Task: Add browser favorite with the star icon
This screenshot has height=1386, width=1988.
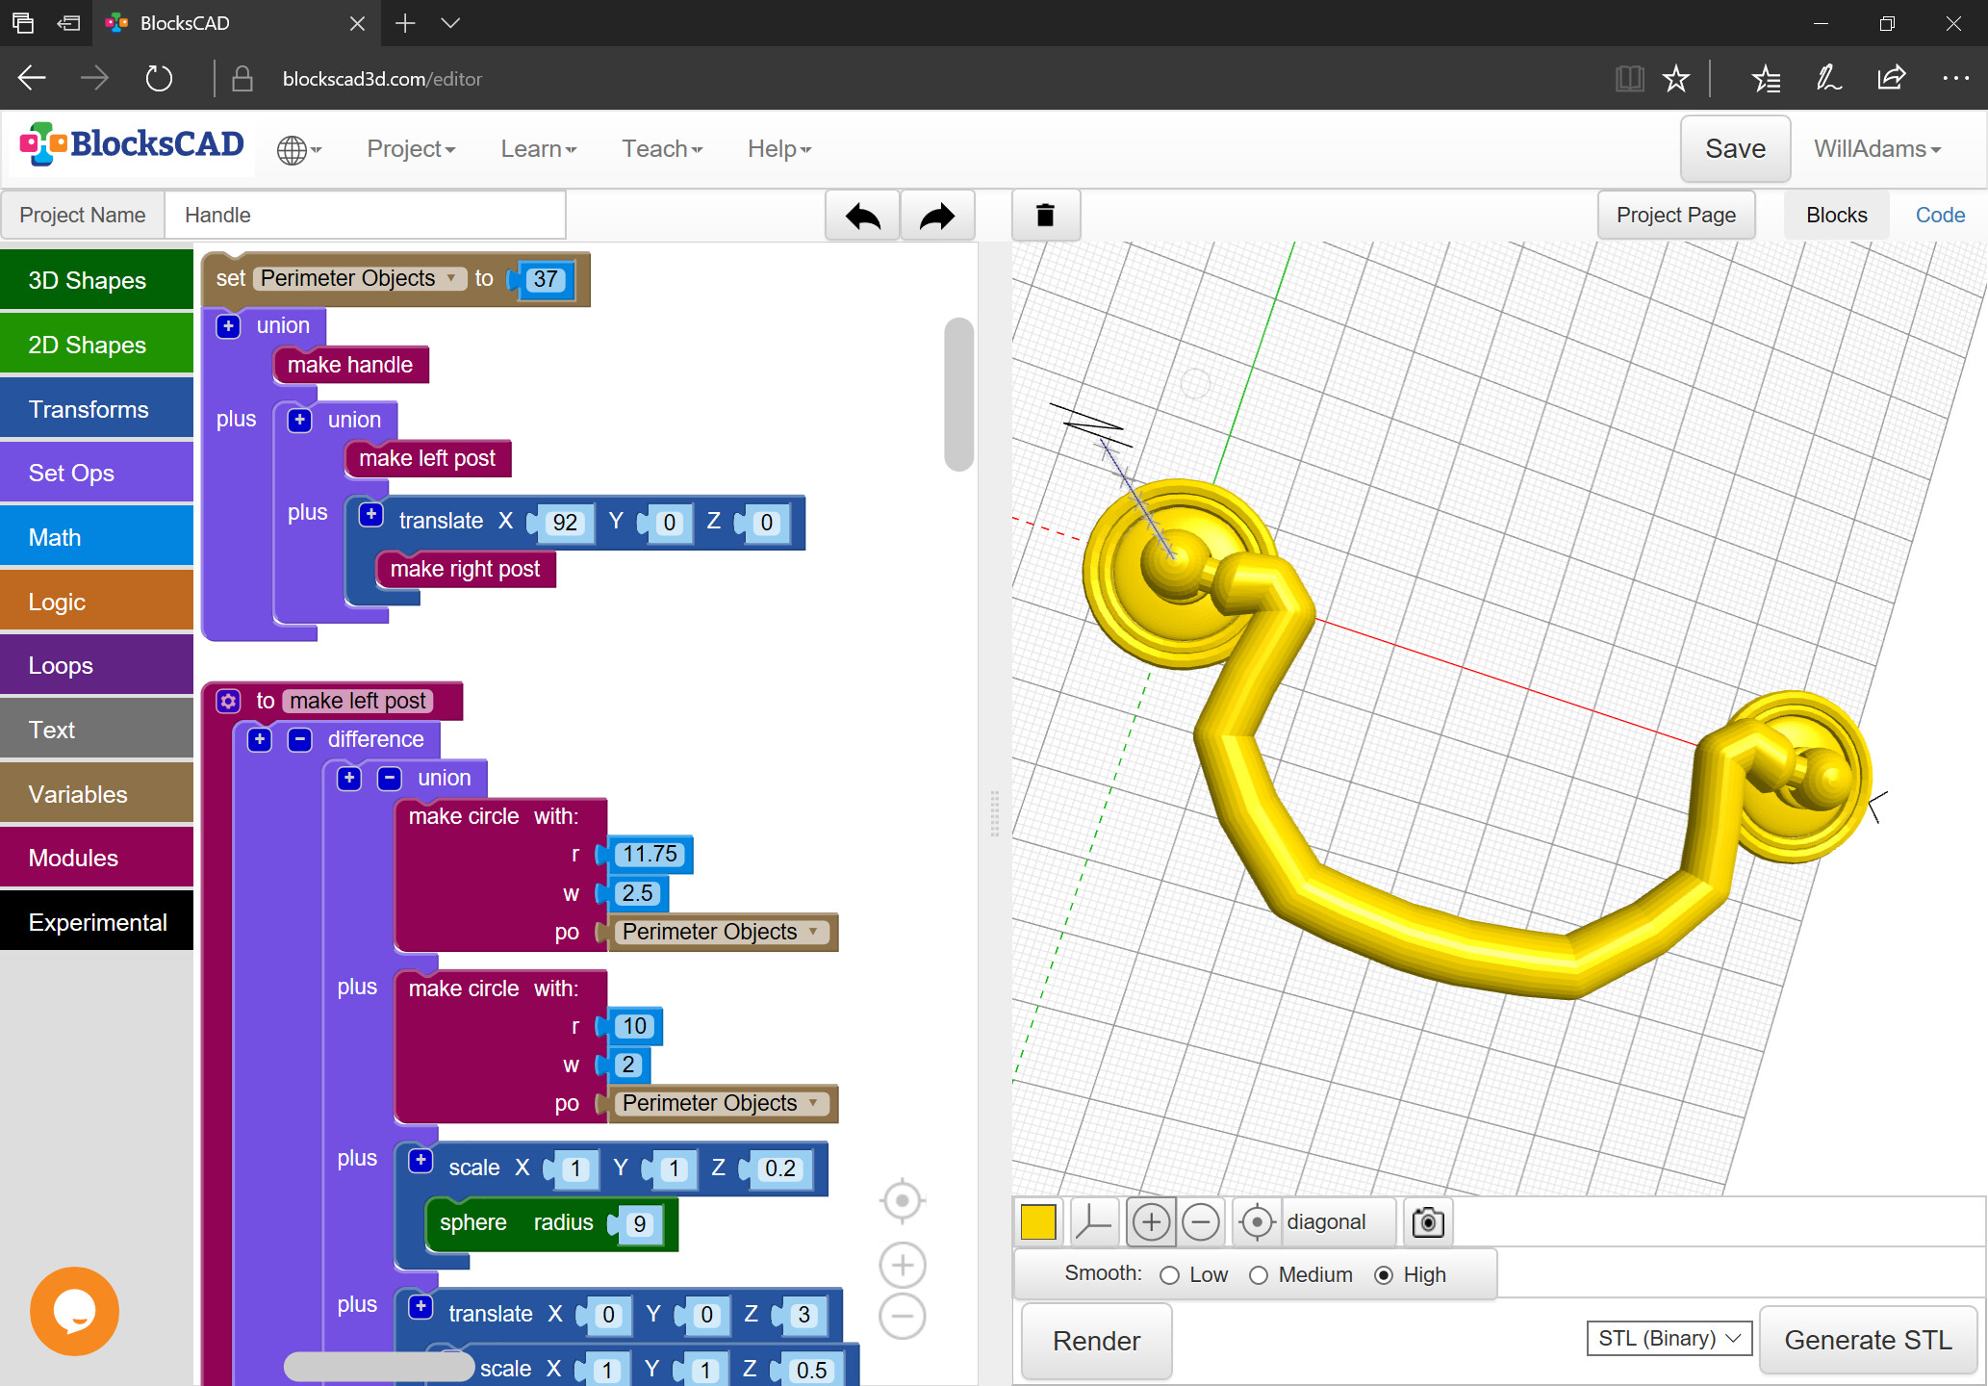Action: click(x=1676, y=79)
